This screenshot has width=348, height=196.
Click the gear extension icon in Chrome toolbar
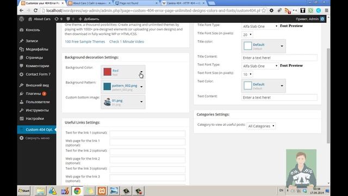(x=271, y=10)
